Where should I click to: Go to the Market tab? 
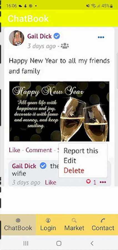coord(74,225)
